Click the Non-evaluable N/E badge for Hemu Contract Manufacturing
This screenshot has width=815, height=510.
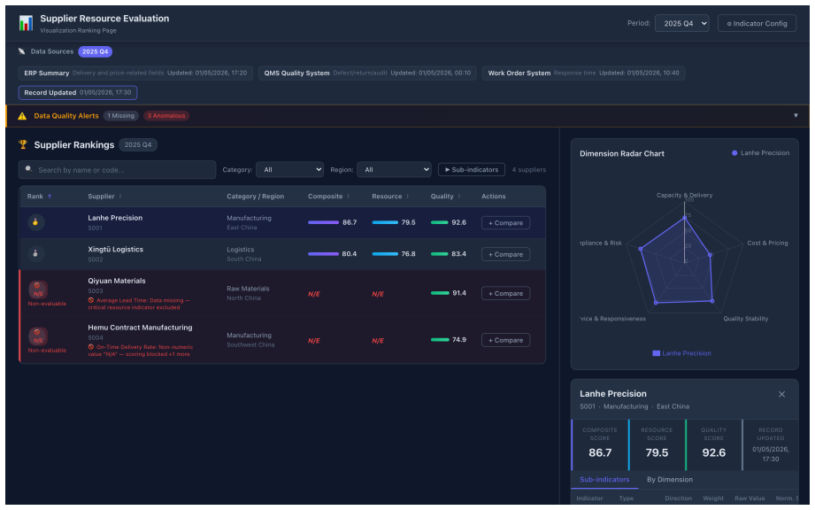coord(38,336)
